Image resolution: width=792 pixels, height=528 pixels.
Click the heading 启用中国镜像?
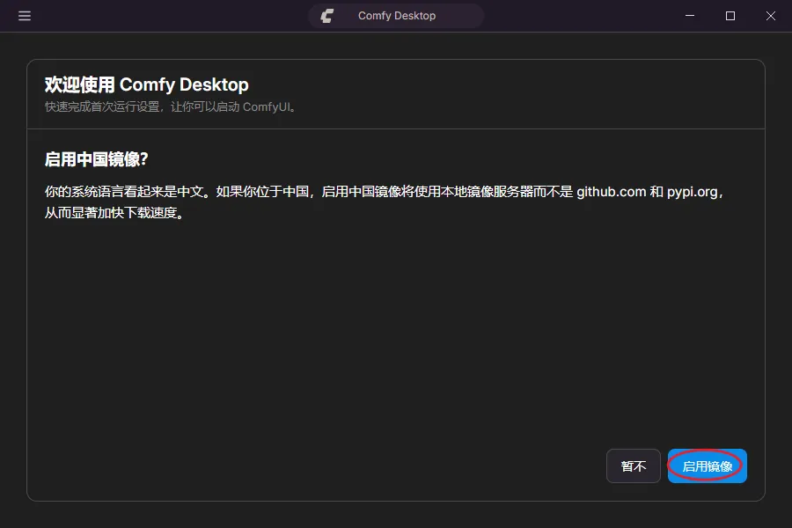point(96,159)
